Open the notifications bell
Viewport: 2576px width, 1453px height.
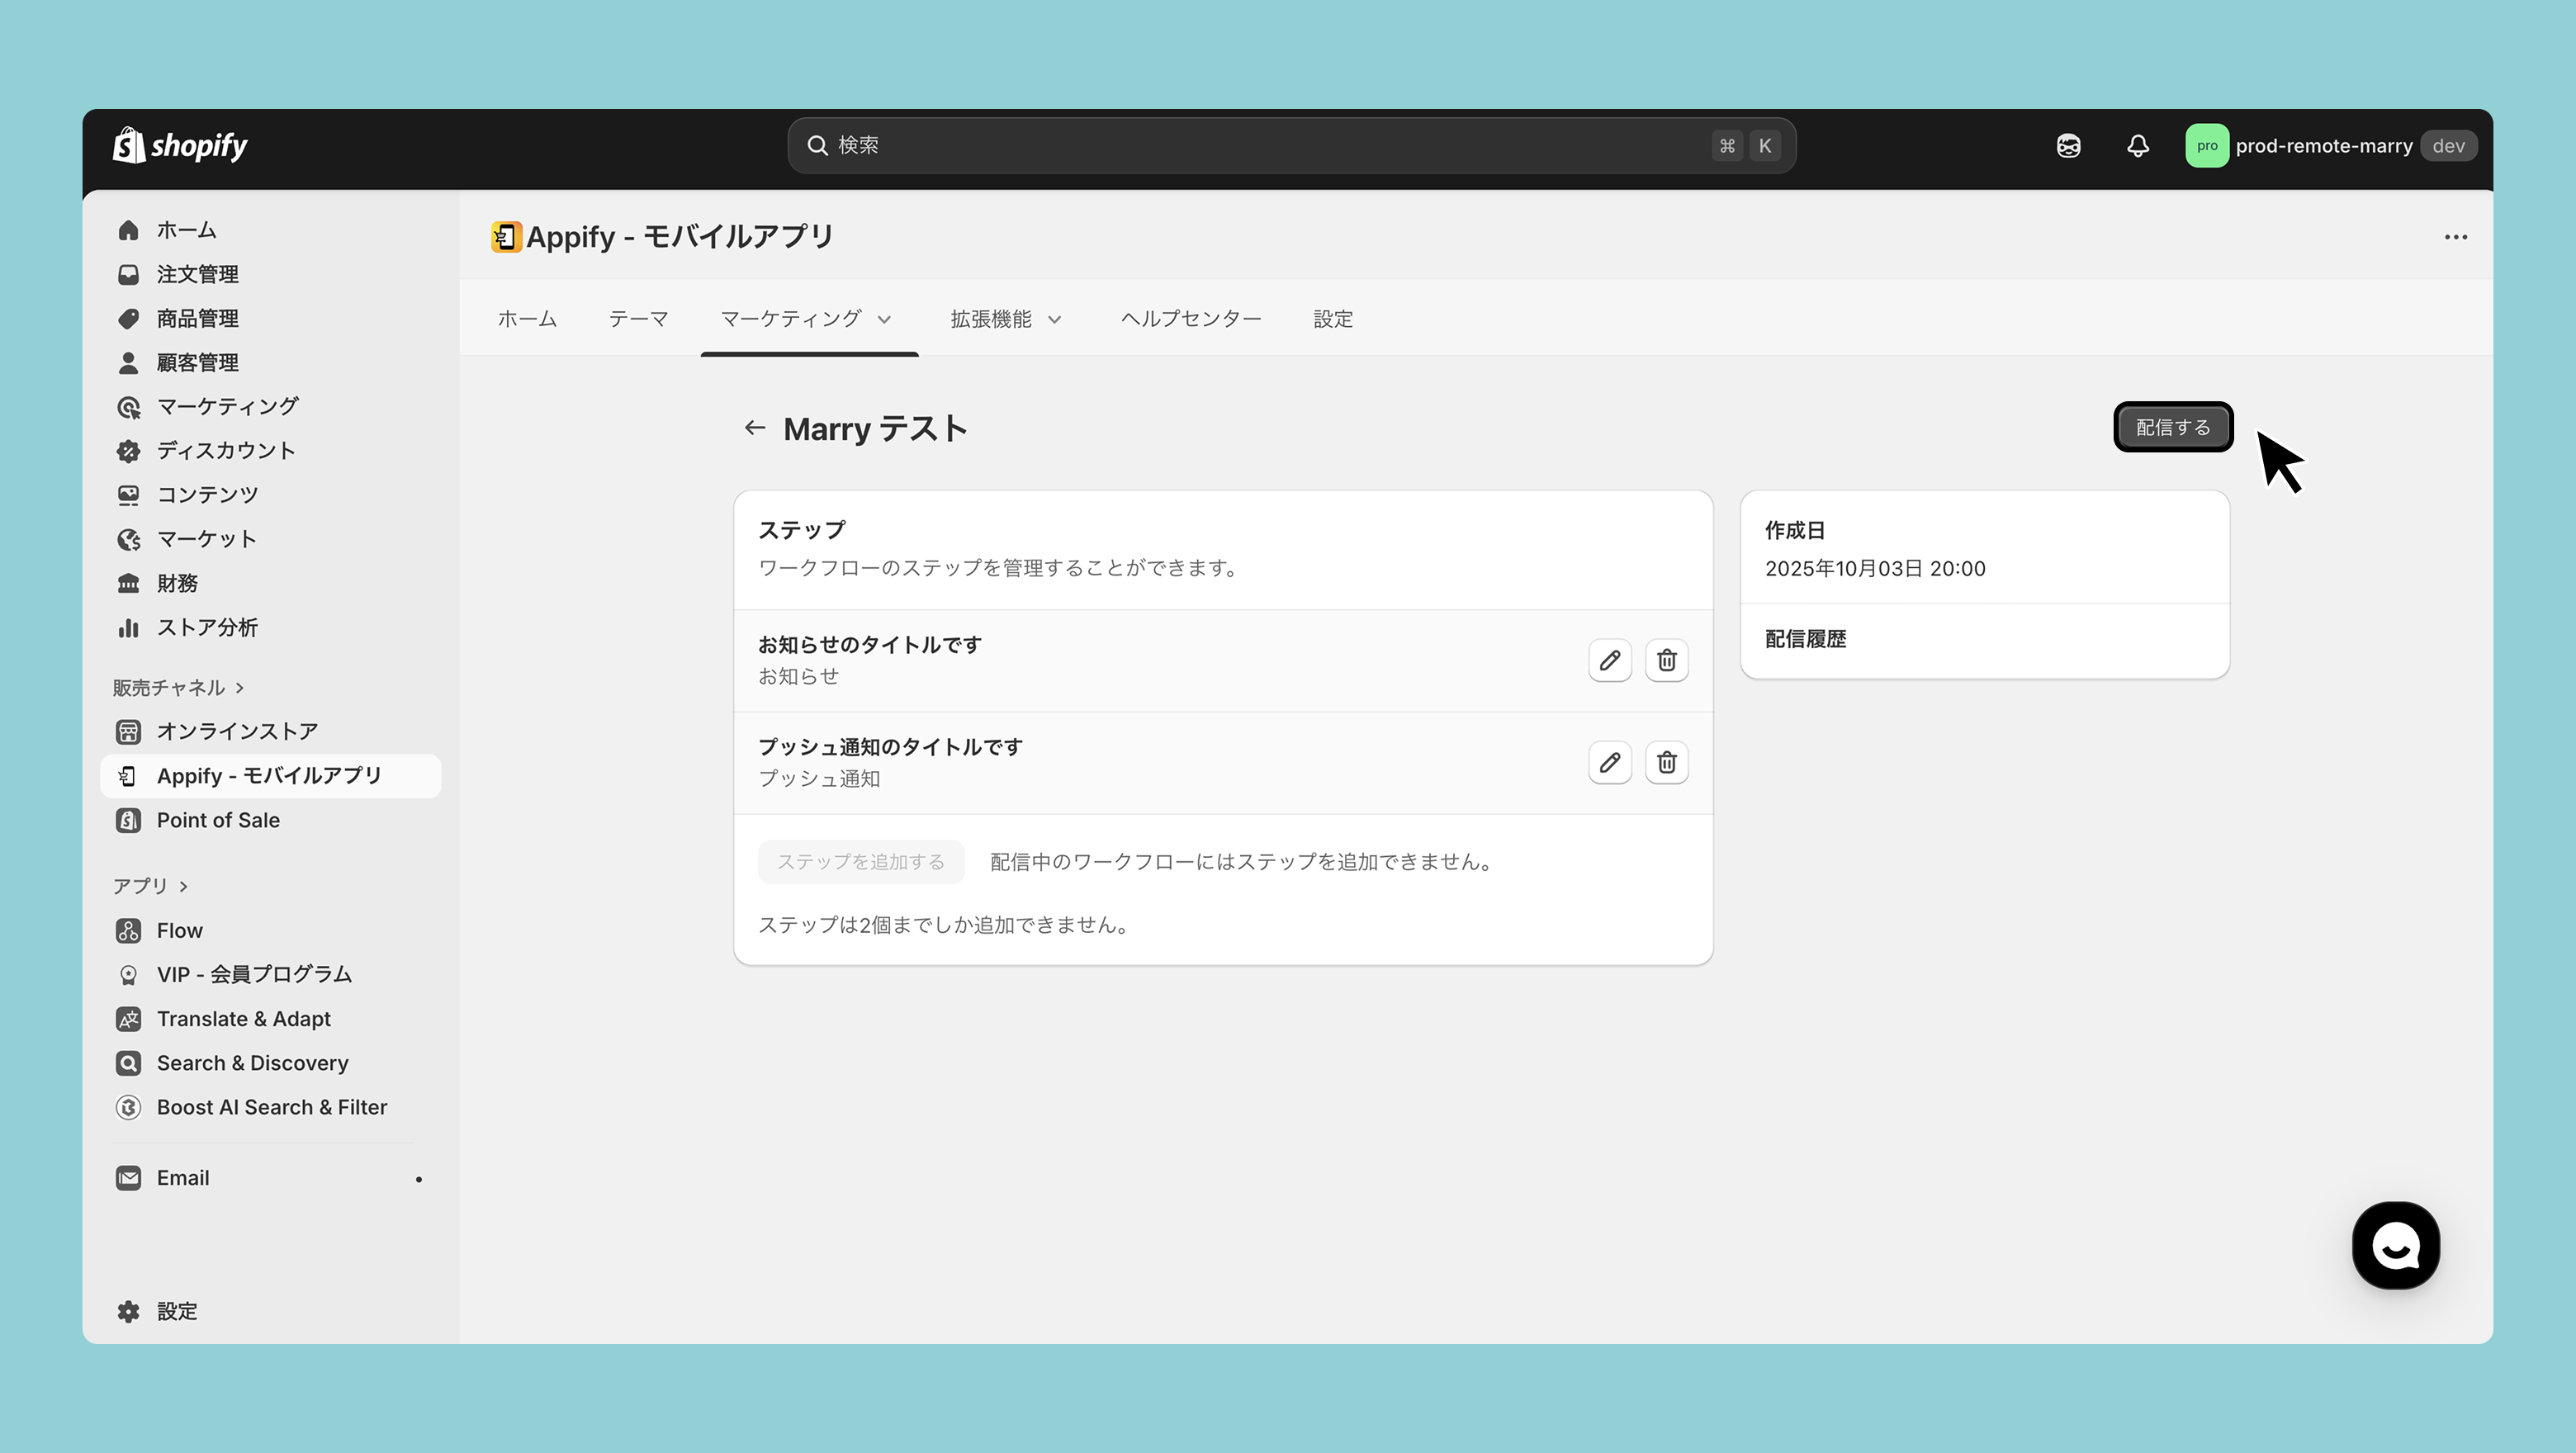[x=2137, y=146]
